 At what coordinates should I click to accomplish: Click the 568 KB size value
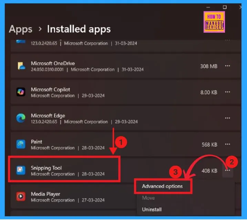coord(209,144)
